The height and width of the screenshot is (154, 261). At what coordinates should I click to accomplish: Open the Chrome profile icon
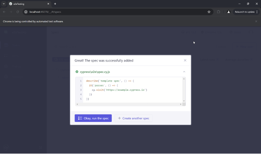(228, 12)
